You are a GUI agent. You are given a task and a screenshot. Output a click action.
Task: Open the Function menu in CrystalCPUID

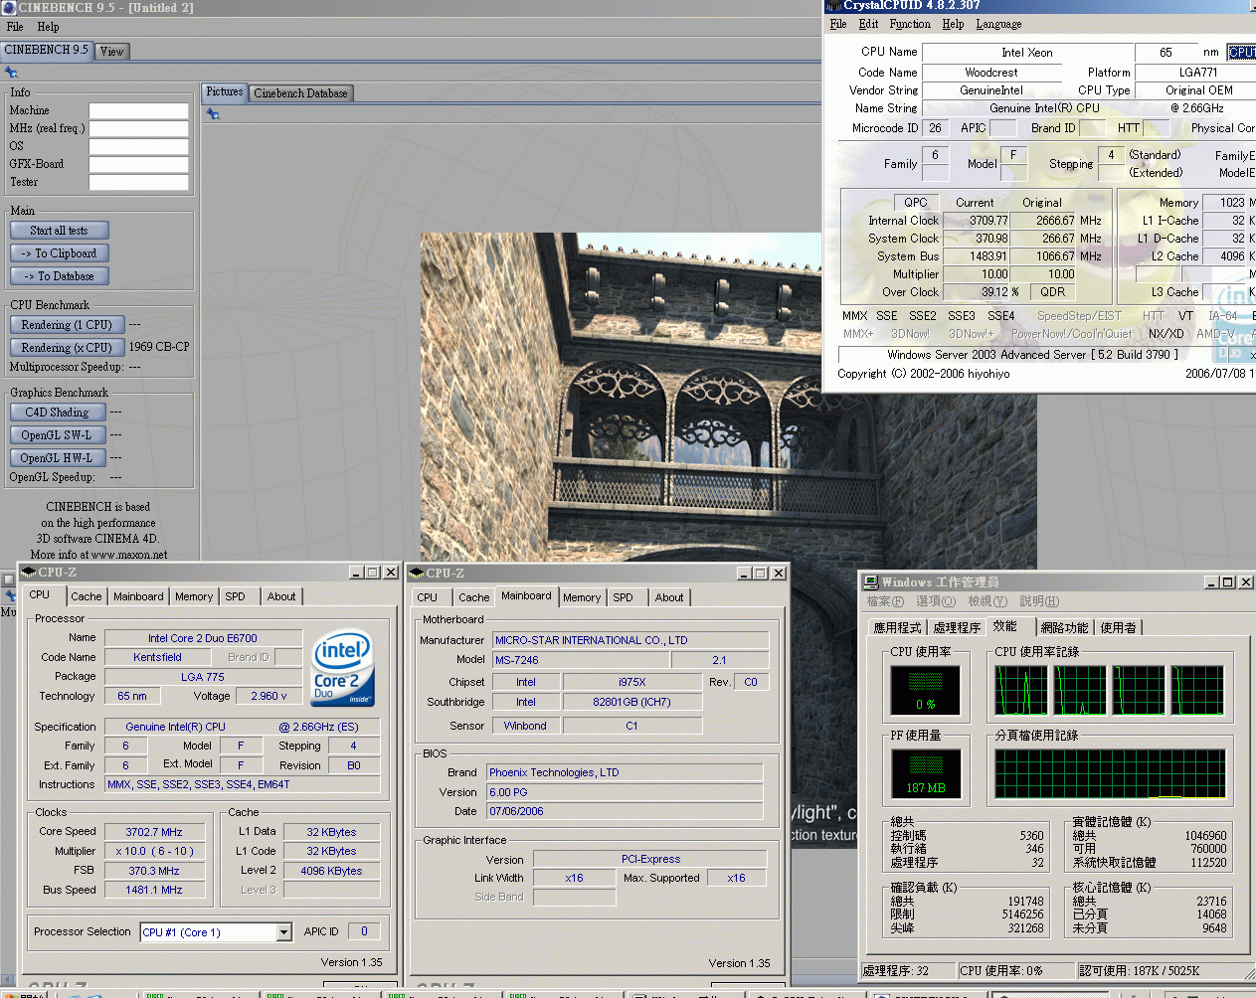910,24
